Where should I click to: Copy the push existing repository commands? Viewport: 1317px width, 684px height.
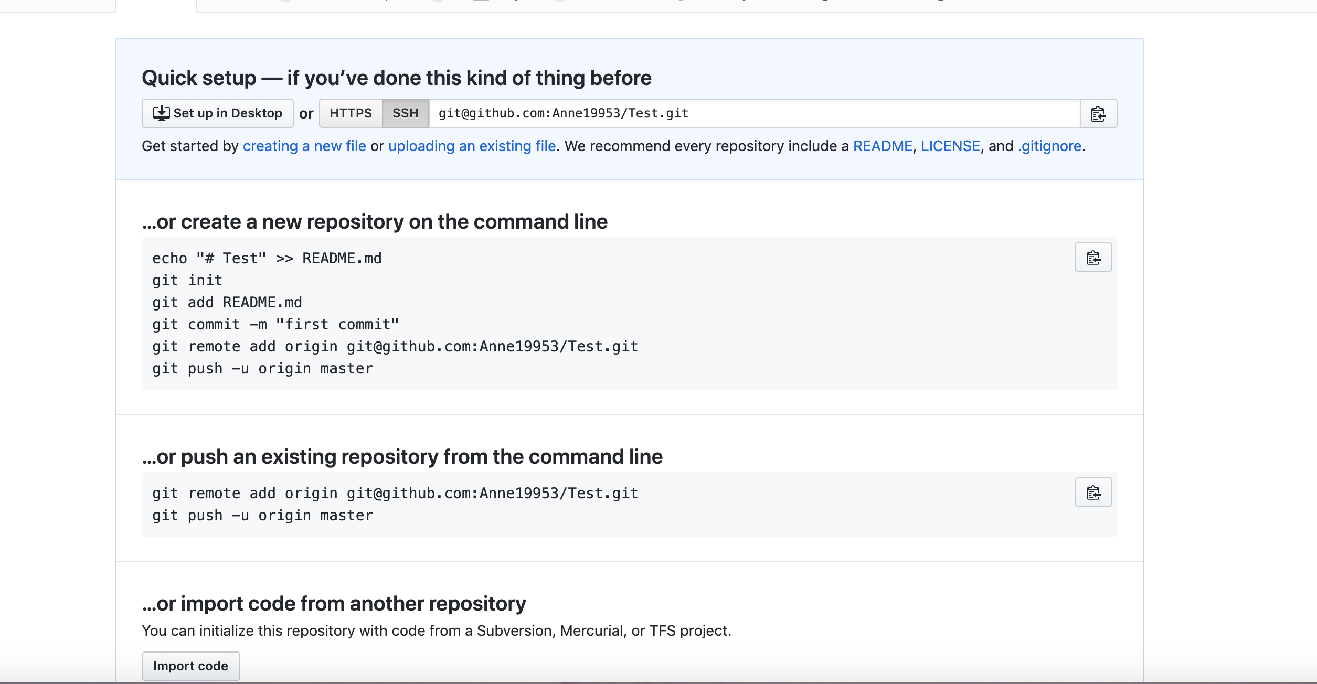point(1093,492)
